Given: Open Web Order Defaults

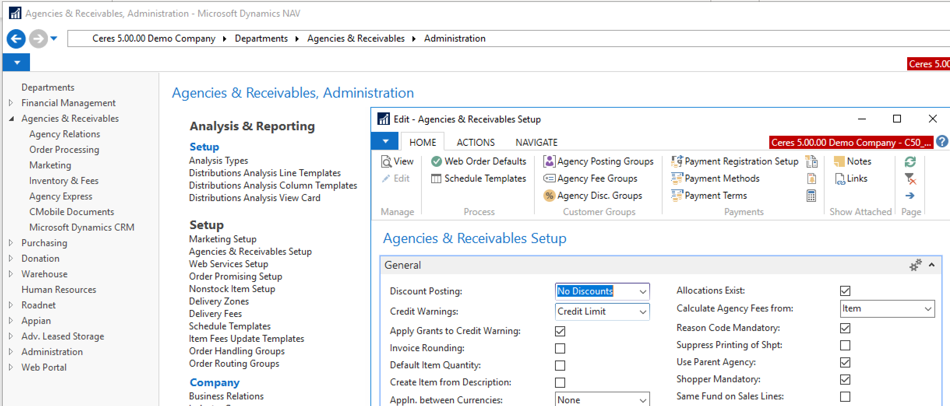Looking at the screenshot, I should [x=479, y=161].
